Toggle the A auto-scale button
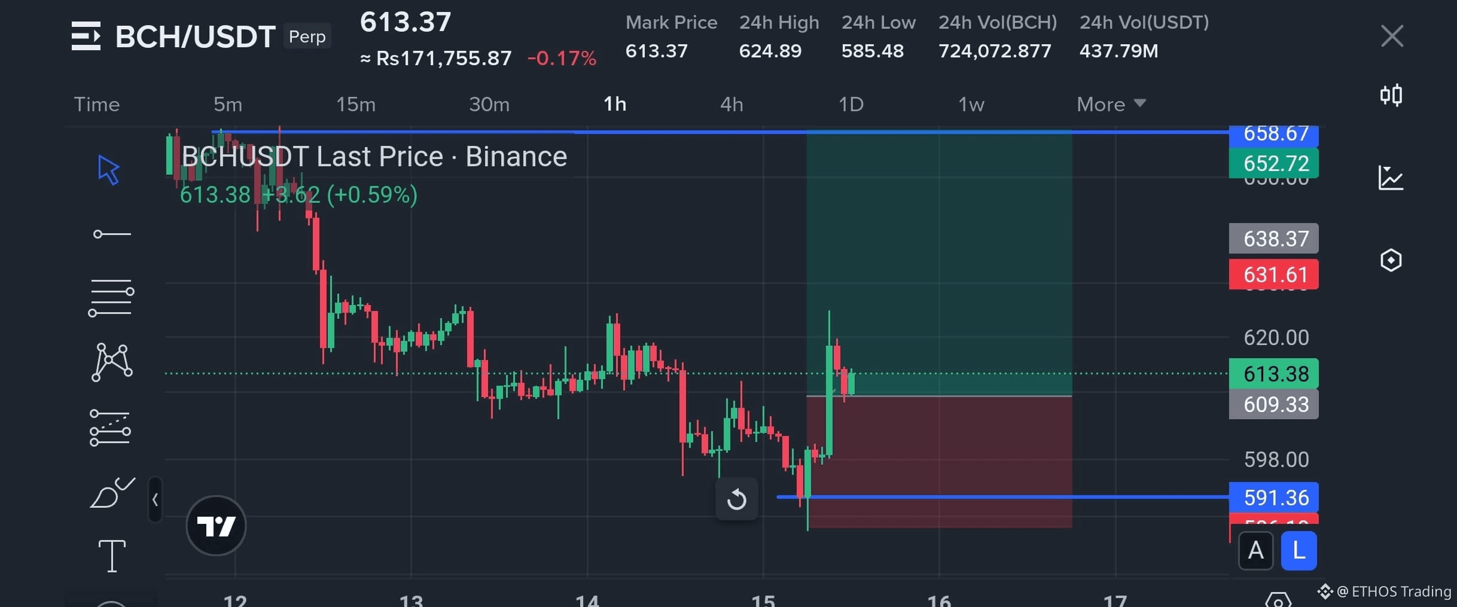Screen dimensions: 1457x607 [1256, 551]
